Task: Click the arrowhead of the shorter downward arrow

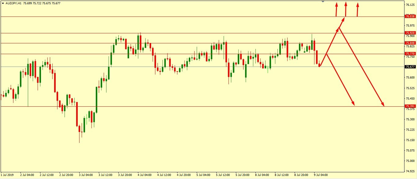Action: click(x=353, y=104)
